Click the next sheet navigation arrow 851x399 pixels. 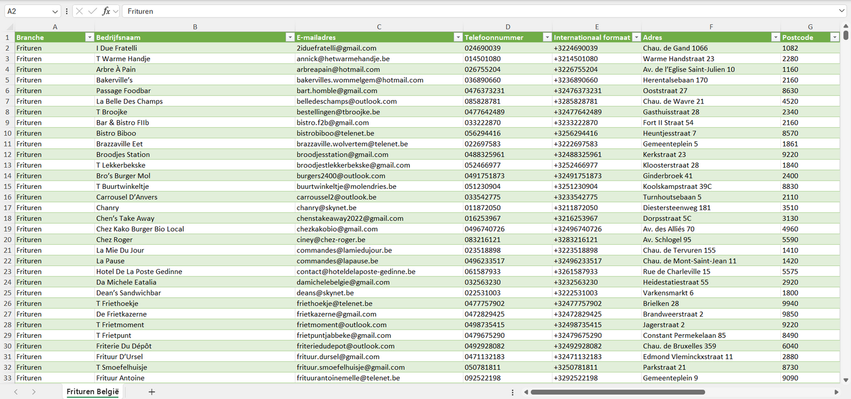[34, 392]
